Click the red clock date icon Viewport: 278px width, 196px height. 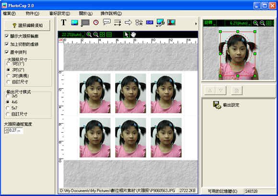click(96, 23)
